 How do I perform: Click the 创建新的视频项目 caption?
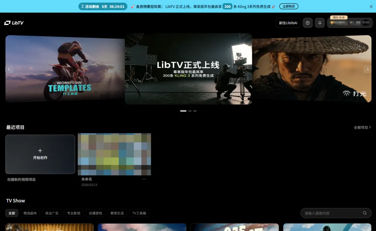(x=21, y=179)
